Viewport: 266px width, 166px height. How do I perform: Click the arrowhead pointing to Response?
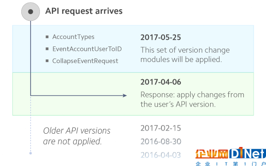125,96
